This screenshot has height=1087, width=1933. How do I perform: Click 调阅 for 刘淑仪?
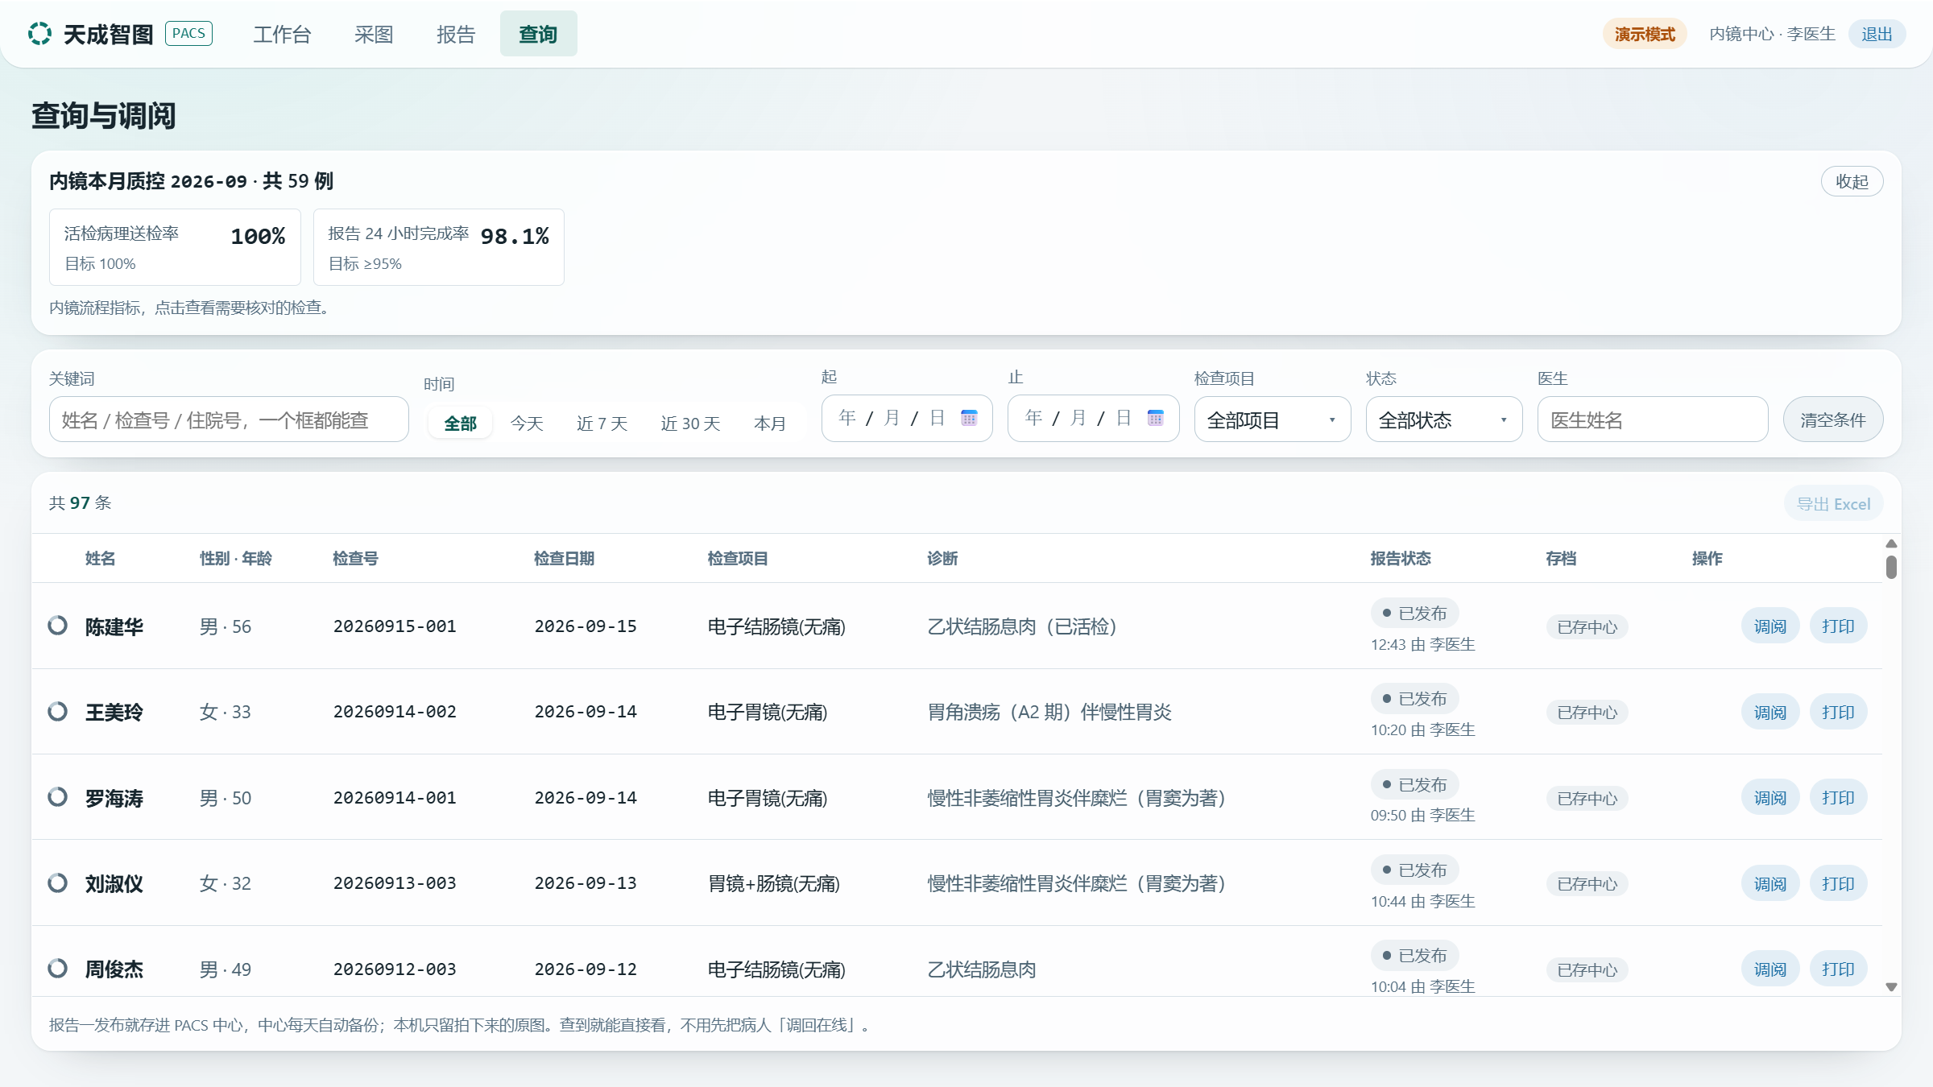click(1770, 882)
